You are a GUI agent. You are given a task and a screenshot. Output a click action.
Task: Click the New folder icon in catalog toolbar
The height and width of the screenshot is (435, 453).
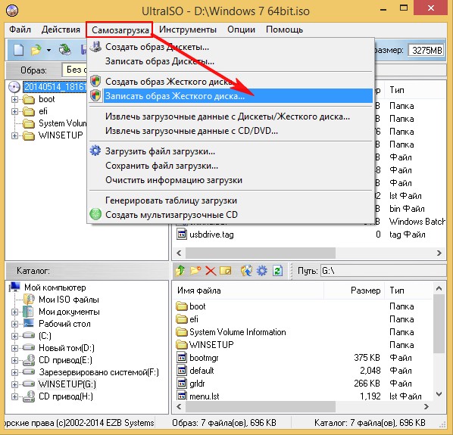(195, 271)
